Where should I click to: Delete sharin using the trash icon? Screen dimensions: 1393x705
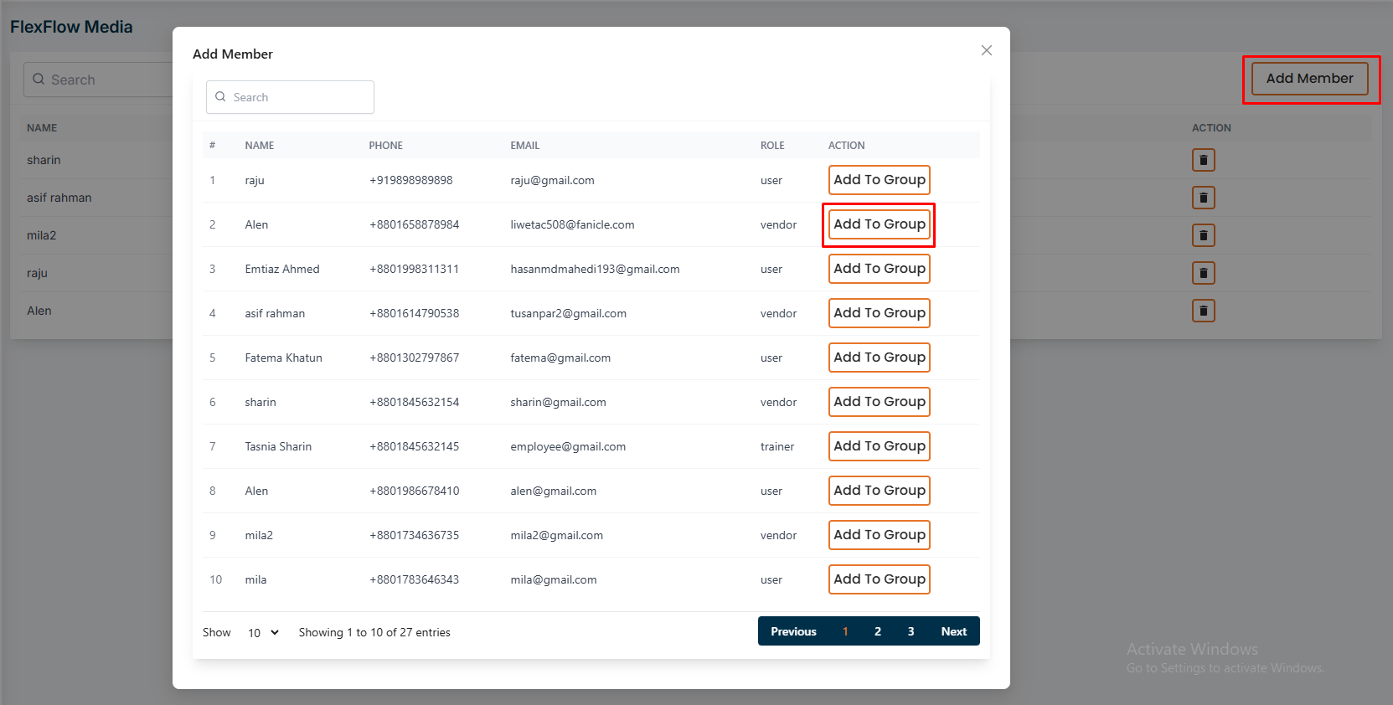[1203, 160]
